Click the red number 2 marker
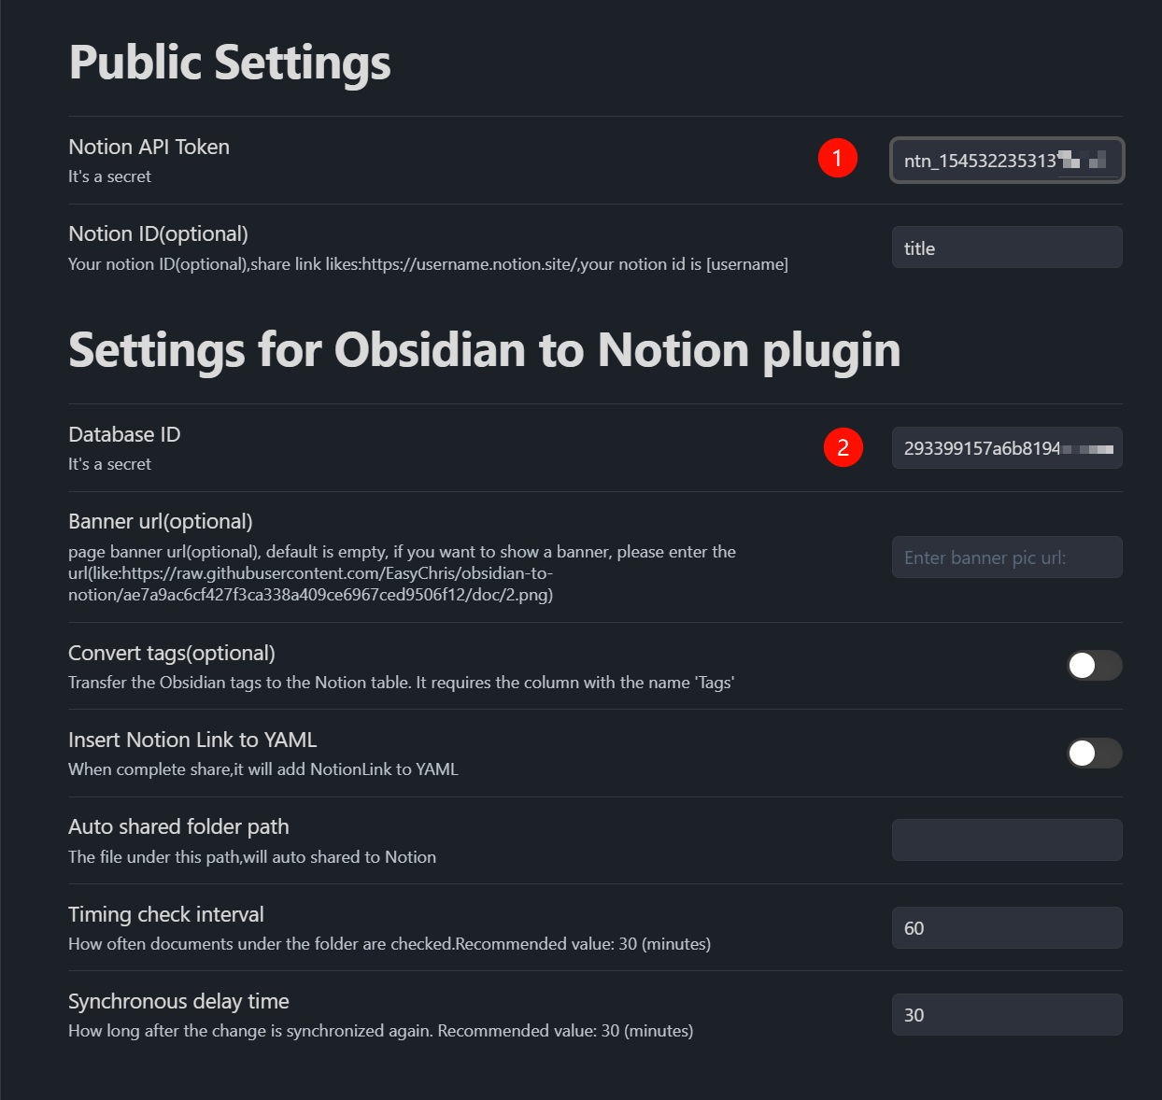 point(843,447)
